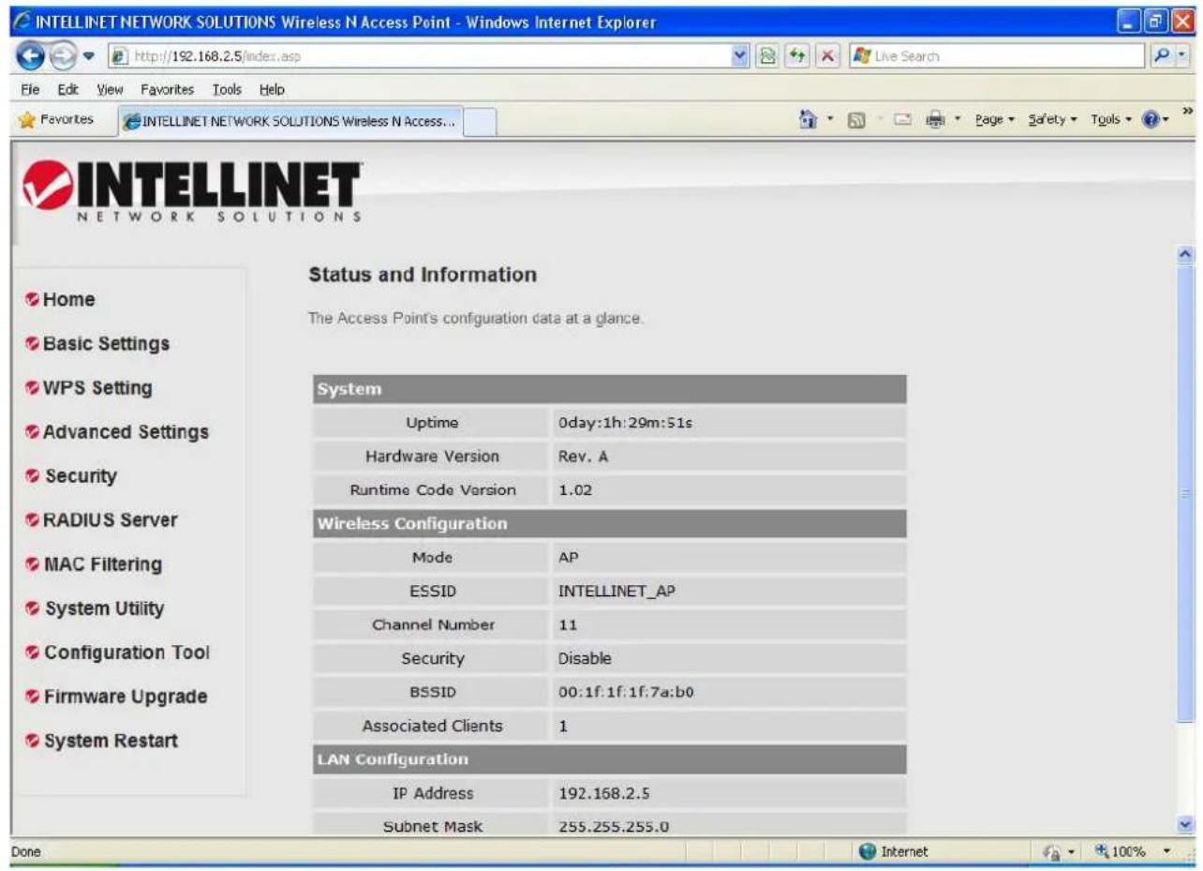Image resolution: width=1203 pixels, height=871 pixels.
Task: Click the INTELLINET Network Solutions logo
Action: [x=192, y=192]
